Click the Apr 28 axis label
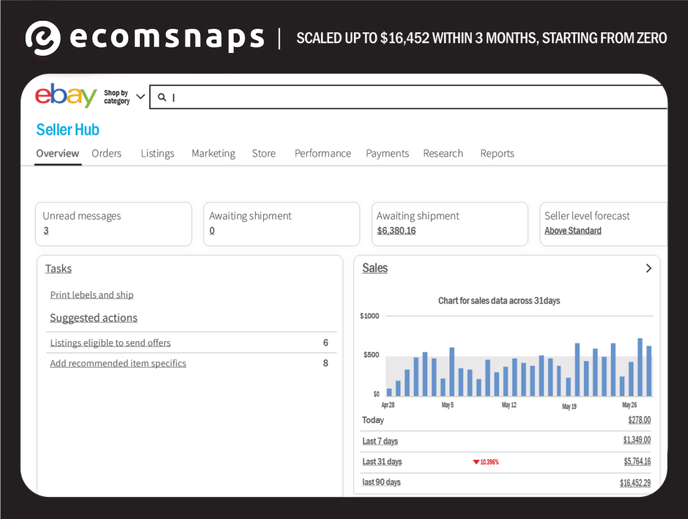Image resolution: width=688 pixels, height=519 pixels. click(x=388, y=405)
